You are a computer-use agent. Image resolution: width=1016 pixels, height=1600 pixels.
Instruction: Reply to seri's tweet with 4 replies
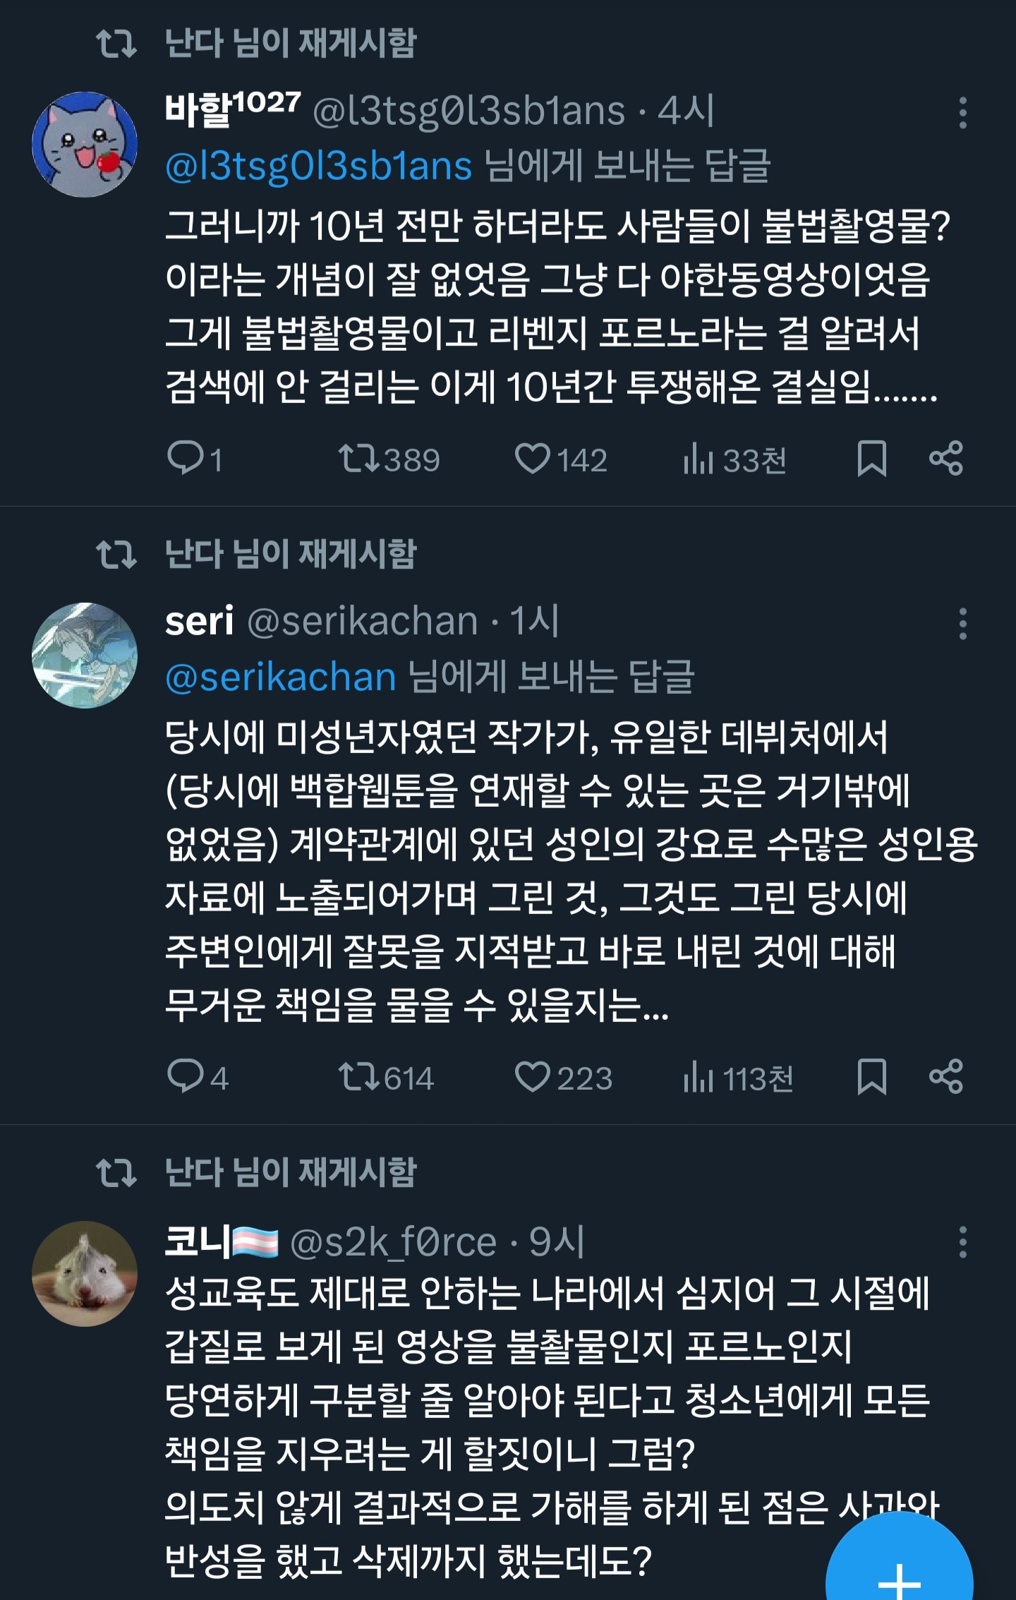point(185,1077)
